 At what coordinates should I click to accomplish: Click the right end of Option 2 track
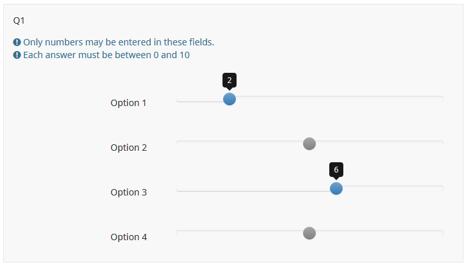click(x=441, y=144)
